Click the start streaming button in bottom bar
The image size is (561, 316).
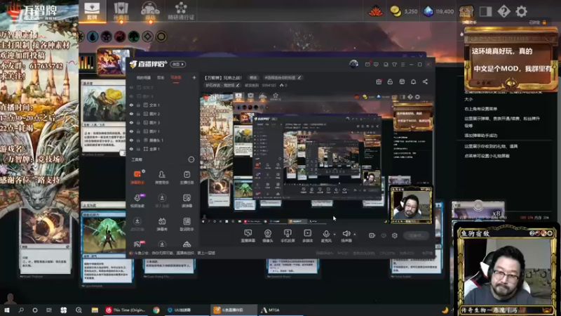tap(417, 235)
